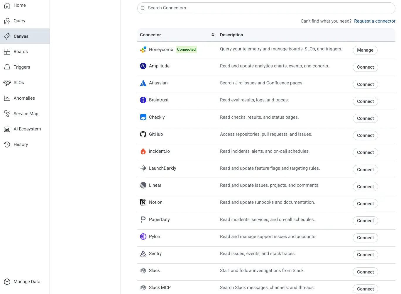401x294 pixels.
Task: Connect the Sentry connector
Action: pos(366,255)
